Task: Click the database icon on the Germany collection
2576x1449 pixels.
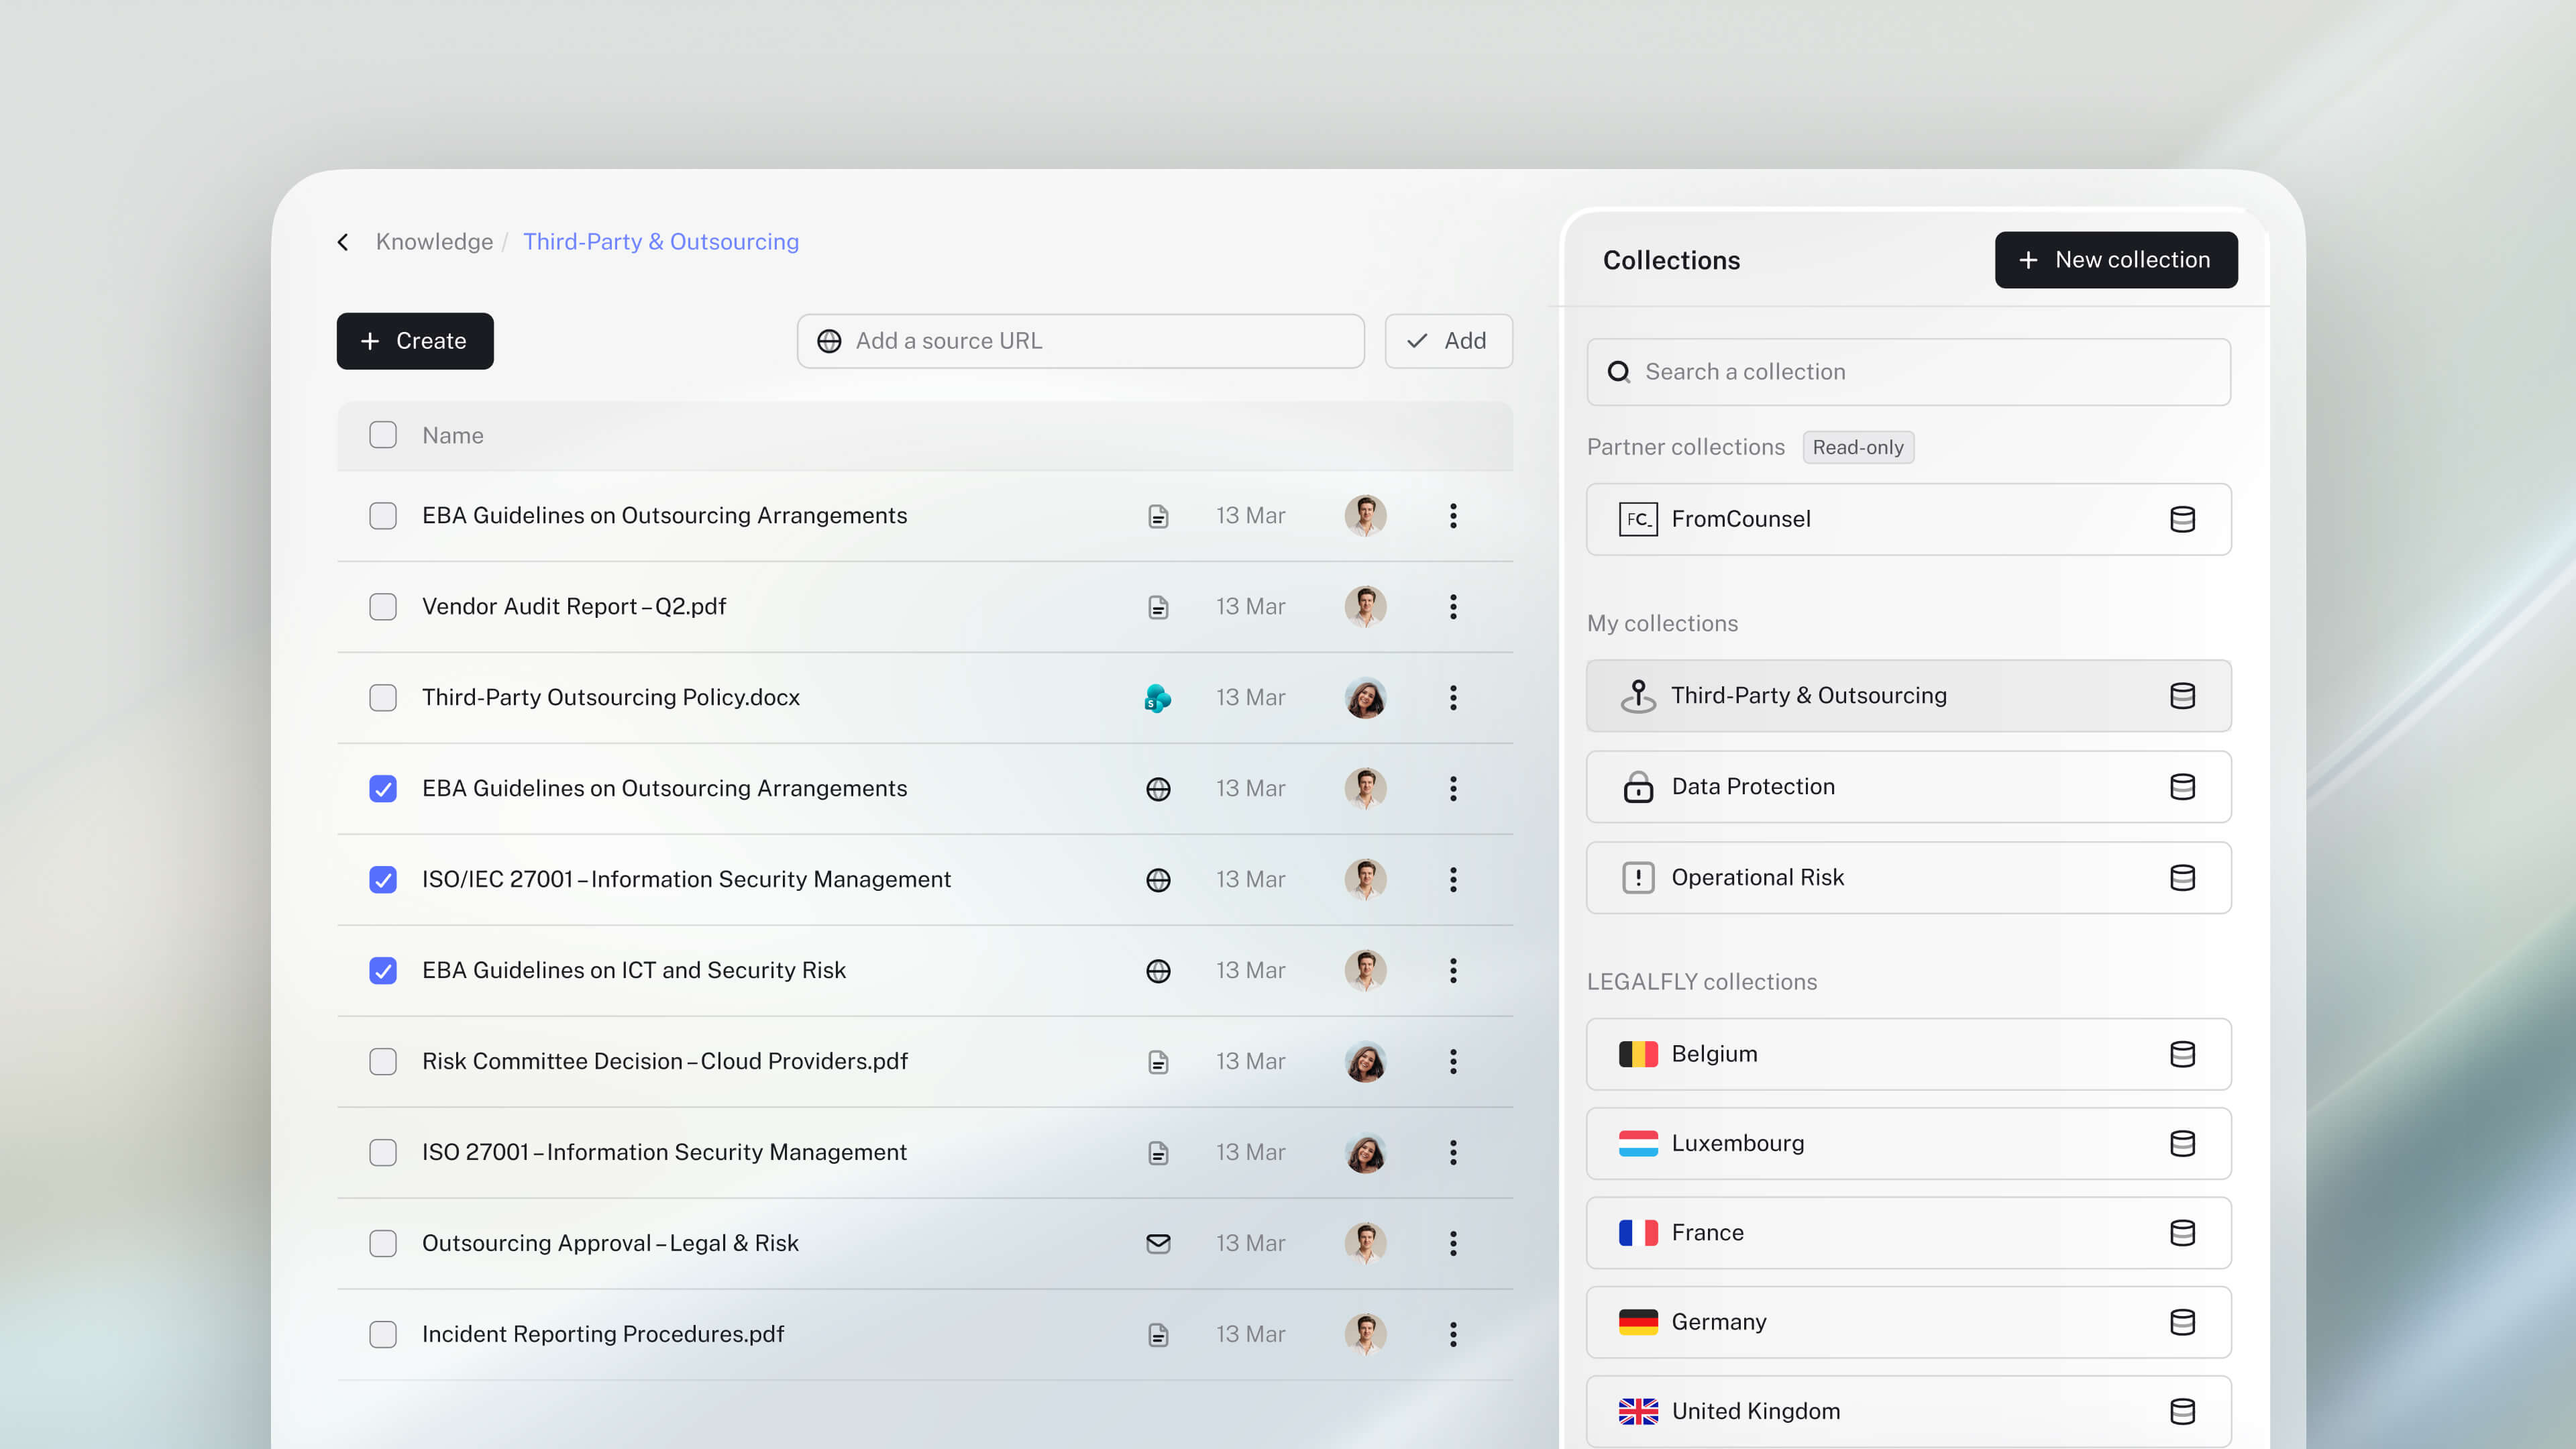Action: [x=2182, y=1322]
